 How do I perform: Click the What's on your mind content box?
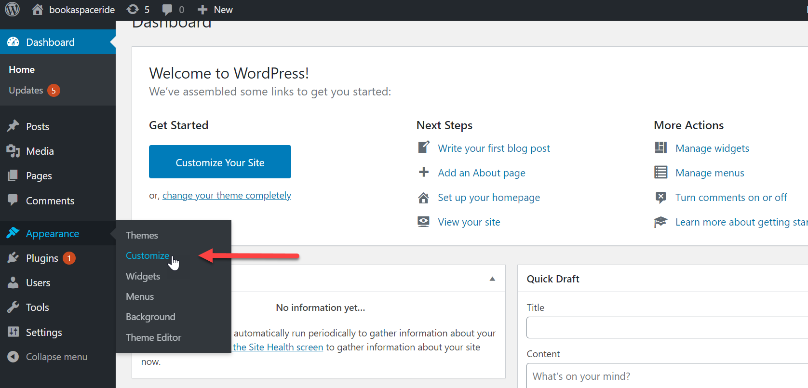[x=667, y=376]
